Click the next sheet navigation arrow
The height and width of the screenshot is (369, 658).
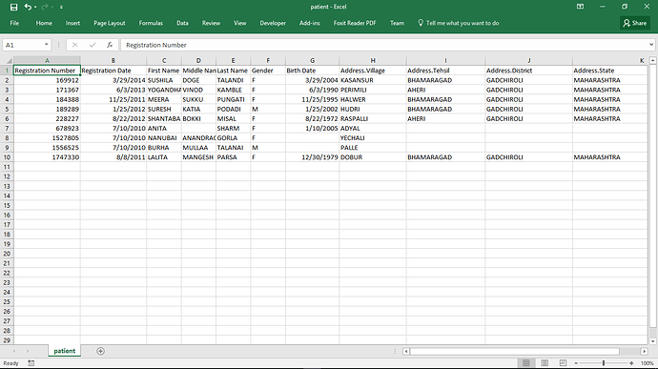[x=28, y=351]
